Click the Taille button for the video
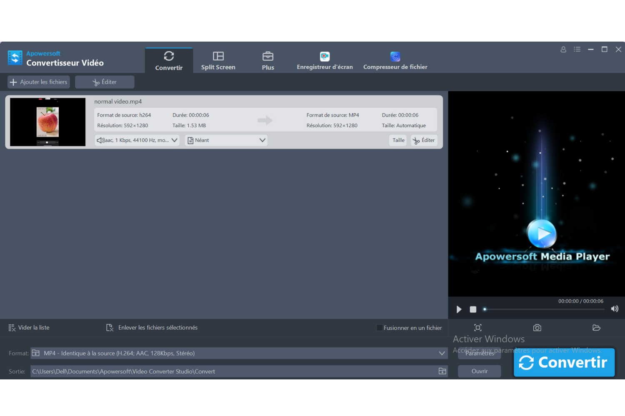Screen dimensions: 625x416 tap(398, 140)
